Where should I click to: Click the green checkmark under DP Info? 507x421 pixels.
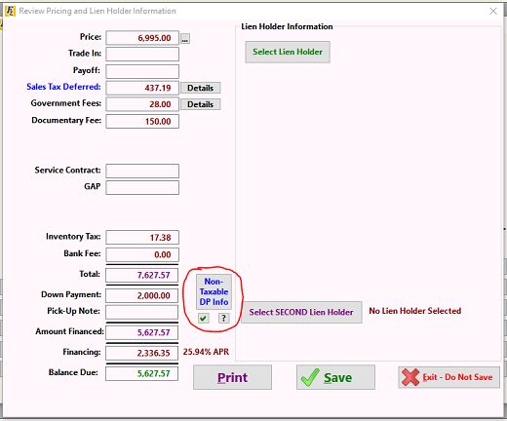click(x=204, y=318)
